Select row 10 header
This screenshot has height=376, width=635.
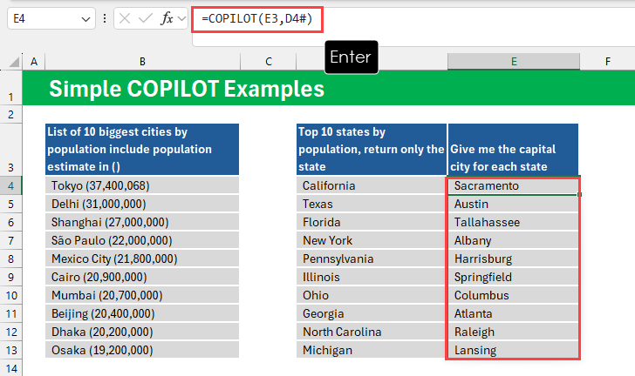pyautogui.click(x=11, y=296)
